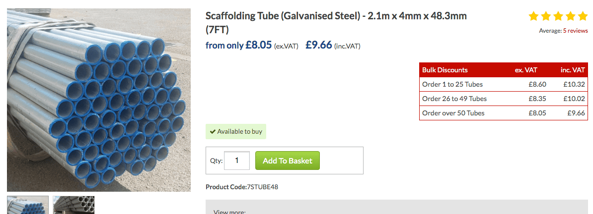Click the View more section
The image size is (593, 214).
click(x=229, y=212)
